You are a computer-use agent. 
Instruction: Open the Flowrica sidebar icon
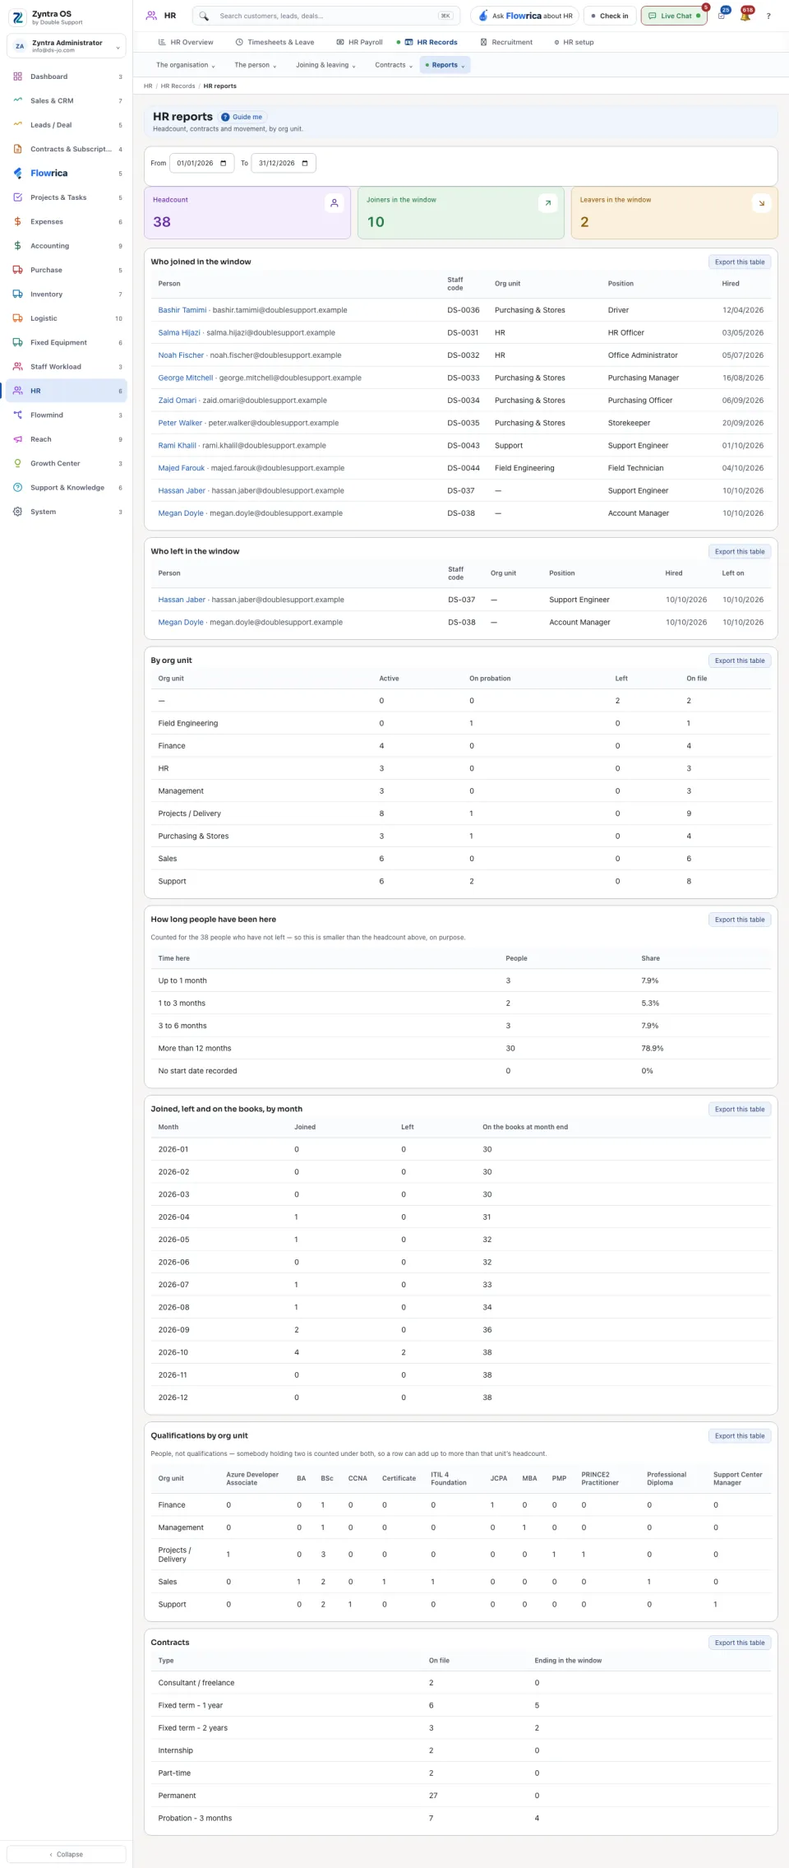(18, 173)
